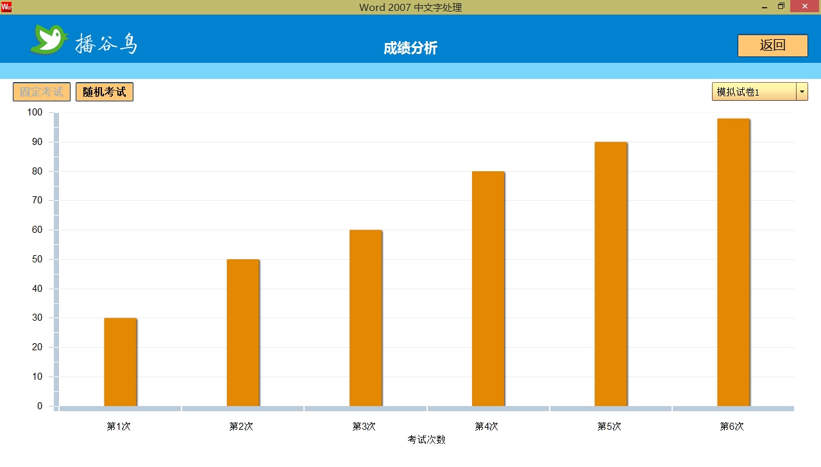This screenshot has width=821, height=467.
Task: Click the 第5次 axis label
Action: (x=609, y=426)
